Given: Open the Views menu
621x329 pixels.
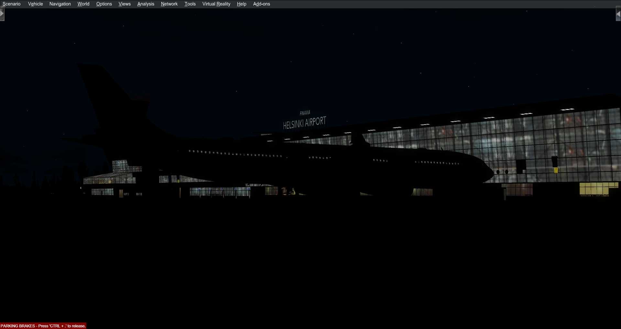Looking at the screenshot, I should pos(125,4).
